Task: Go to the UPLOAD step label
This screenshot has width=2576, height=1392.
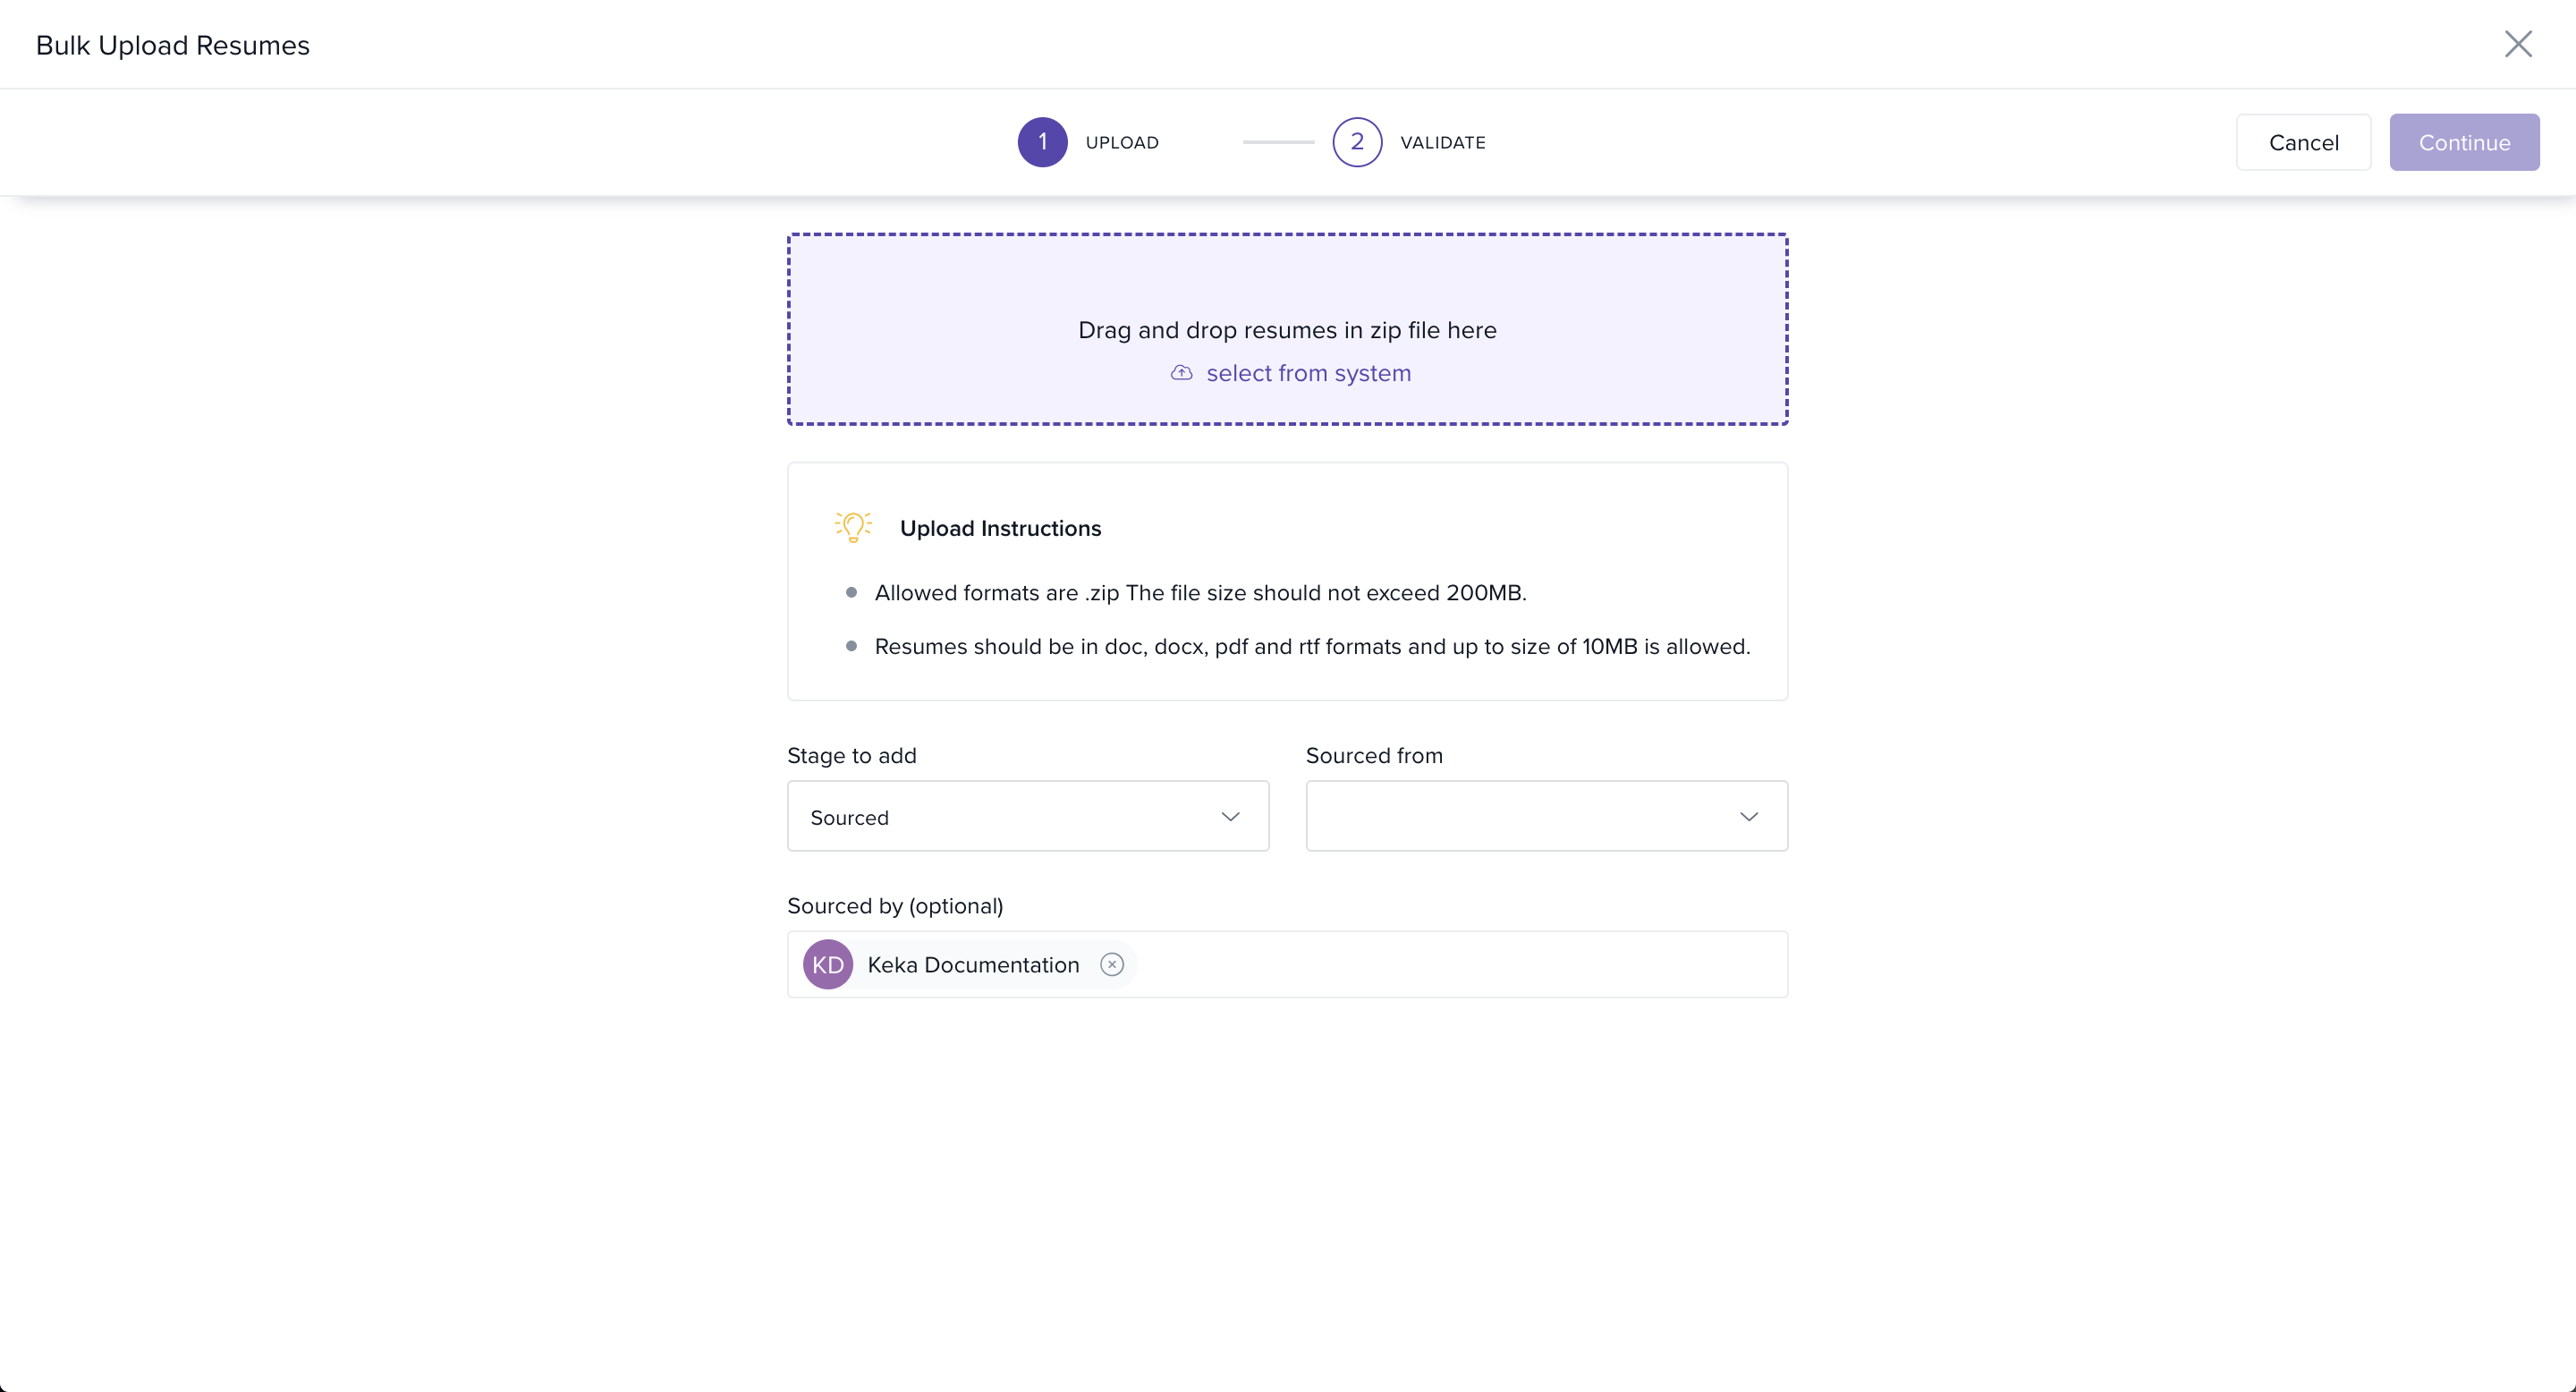Action: (1122, 143)
